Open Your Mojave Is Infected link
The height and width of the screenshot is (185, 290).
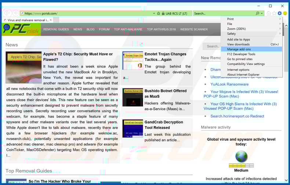[x=241, y=94]
